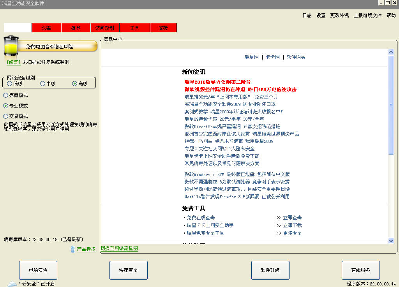Open news Mozilla警告发现Firefox 3.5新漏洞

pos(237,197)
